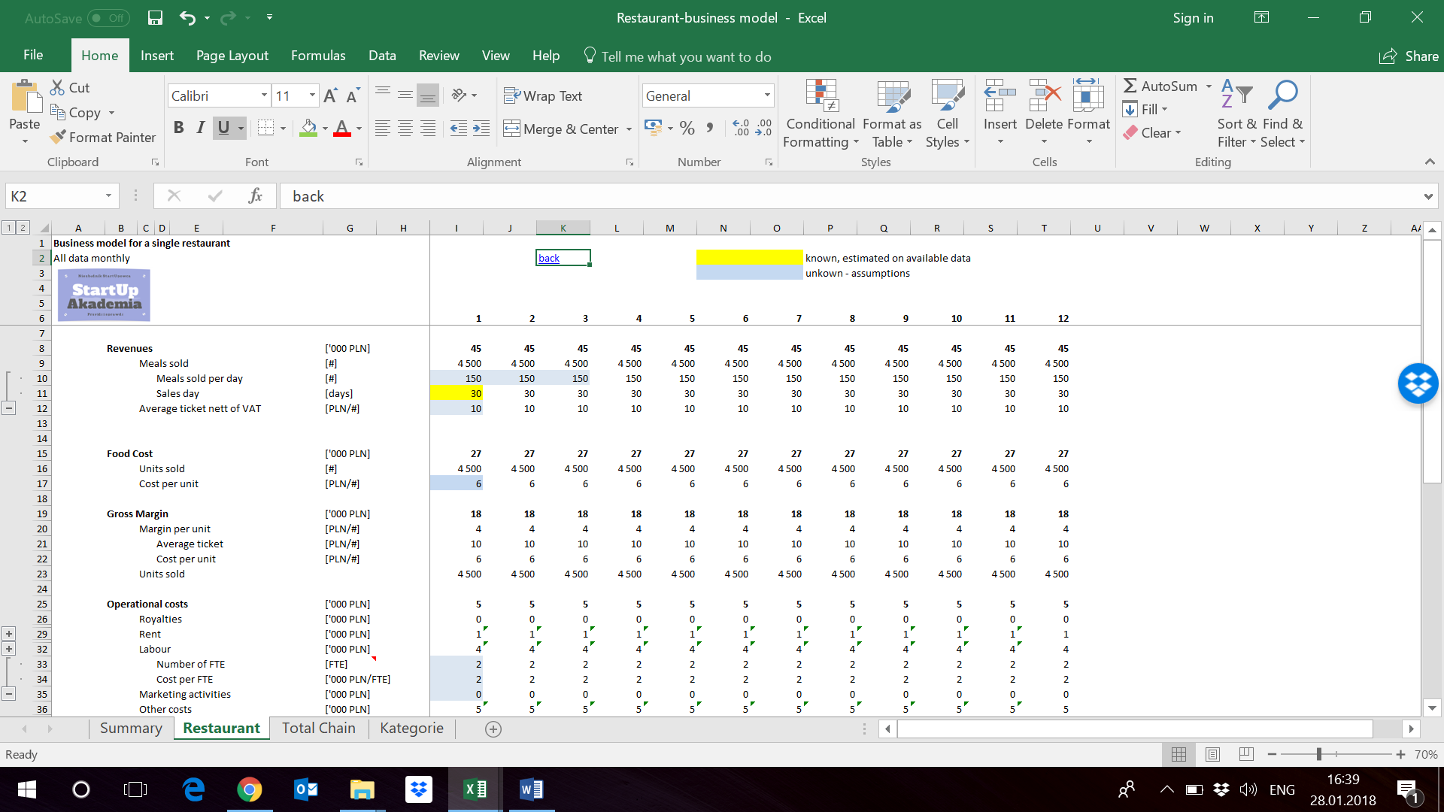Open the AutoSum dropdown arrow
Viewport: 1444px width, 812px height.
pos(1209,86)
